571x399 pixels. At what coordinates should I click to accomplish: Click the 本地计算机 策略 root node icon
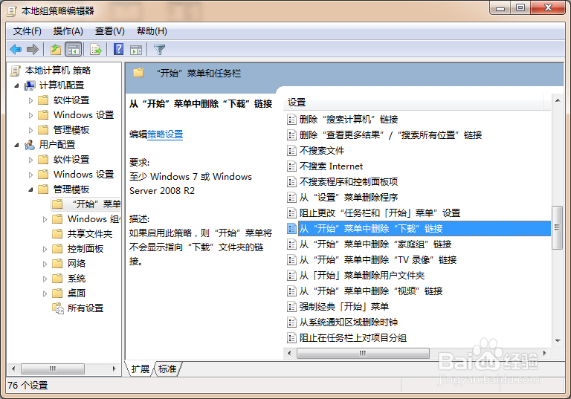[16, 71]
